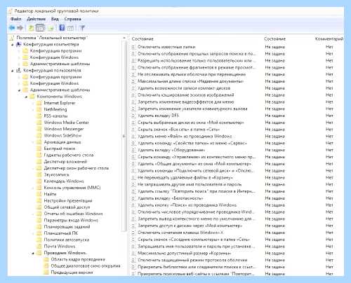Screen dimensions: 351x283
Task: Select Найти in the tree
Action: click(50, 194)
